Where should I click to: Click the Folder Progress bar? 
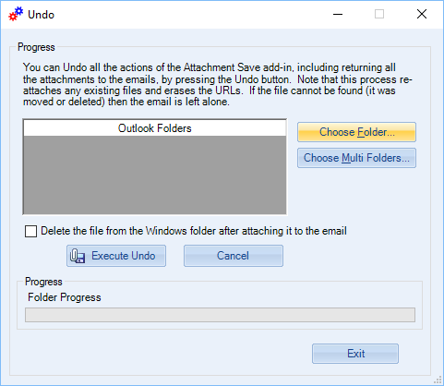coord(220,315)
